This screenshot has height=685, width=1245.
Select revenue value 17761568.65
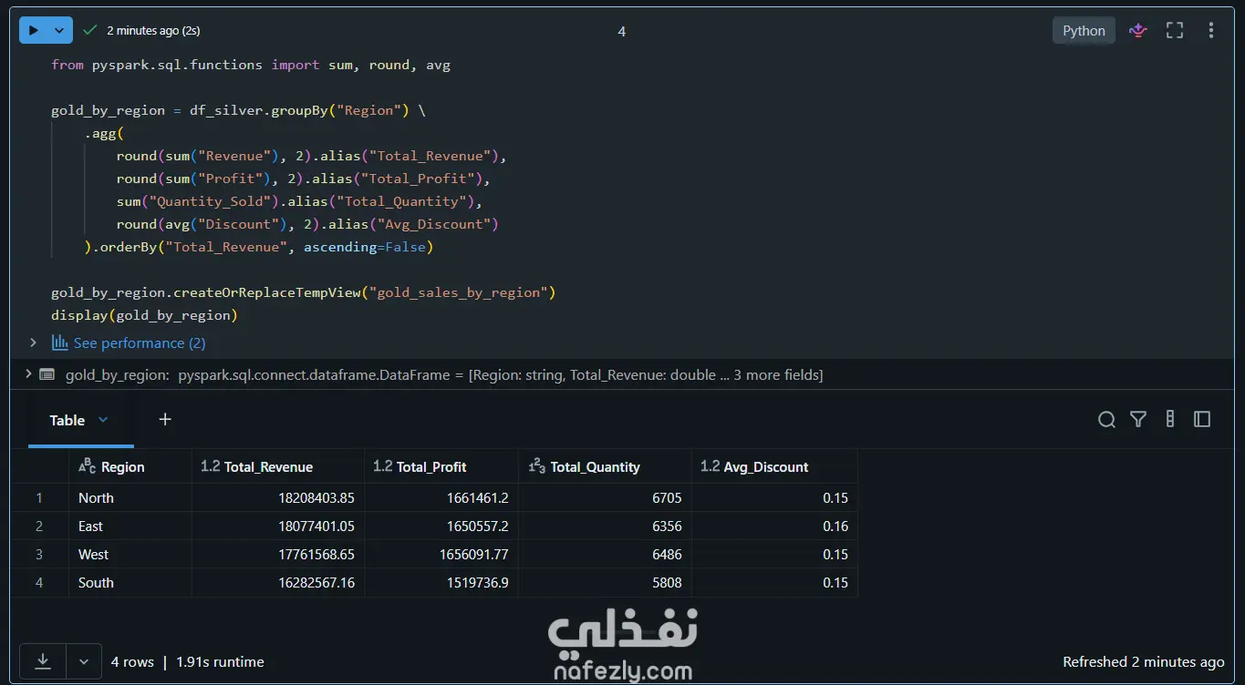coord(278,554)
